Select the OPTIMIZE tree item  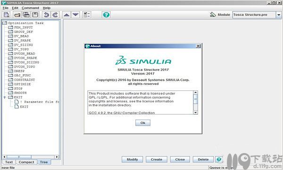[22, 84]
